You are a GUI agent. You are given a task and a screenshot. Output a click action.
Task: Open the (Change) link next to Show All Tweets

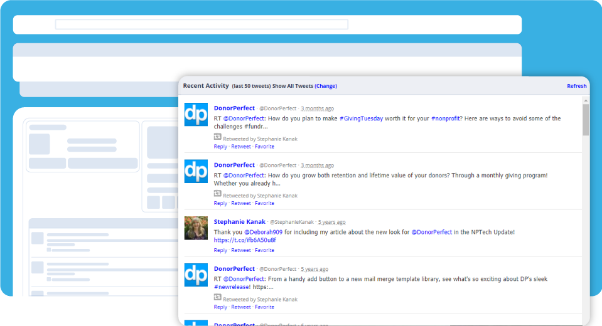coord(326,86)
